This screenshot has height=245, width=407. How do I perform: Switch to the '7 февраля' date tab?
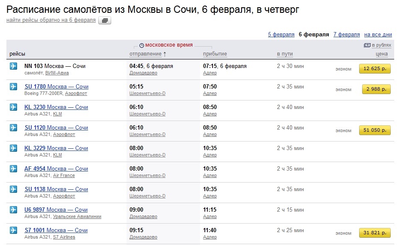point(346,35)
